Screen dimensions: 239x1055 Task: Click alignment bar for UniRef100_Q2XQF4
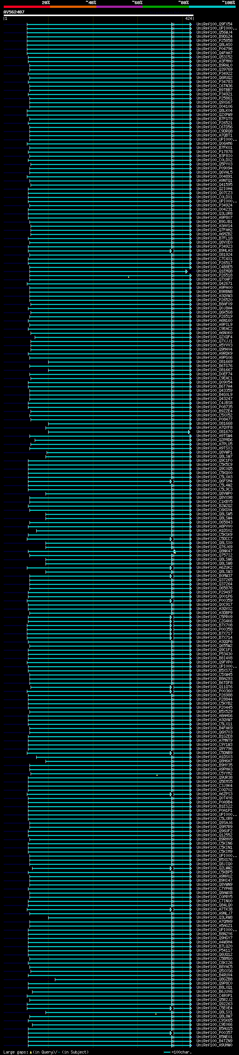(113, 337)
